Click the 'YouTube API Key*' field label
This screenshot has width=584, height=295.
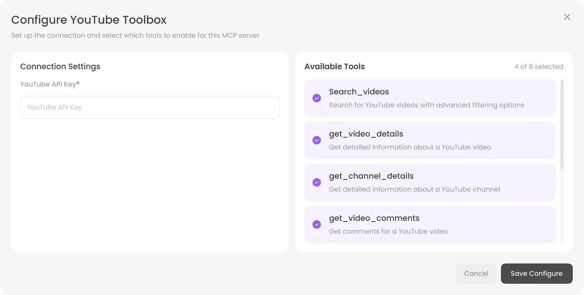(50, 84)
